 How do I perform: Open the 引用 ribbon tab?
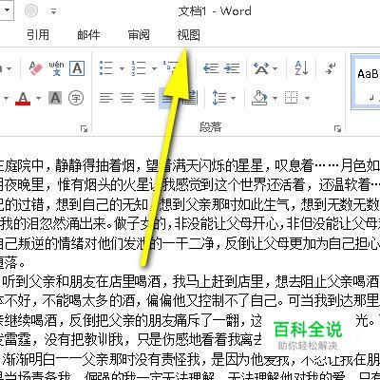click(38, 34)
